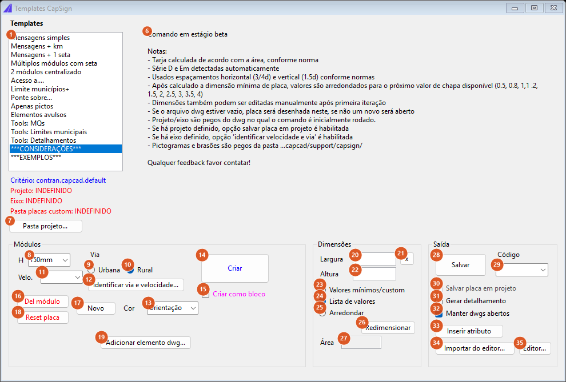Click 'Adicionar elemento dwg...' button
Viewport: 566px width, 382px height.
coord(145,343)
